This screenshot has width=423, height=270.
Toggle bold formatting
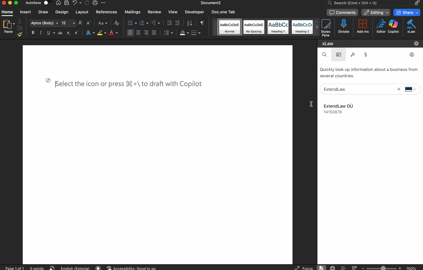(33, 33)
